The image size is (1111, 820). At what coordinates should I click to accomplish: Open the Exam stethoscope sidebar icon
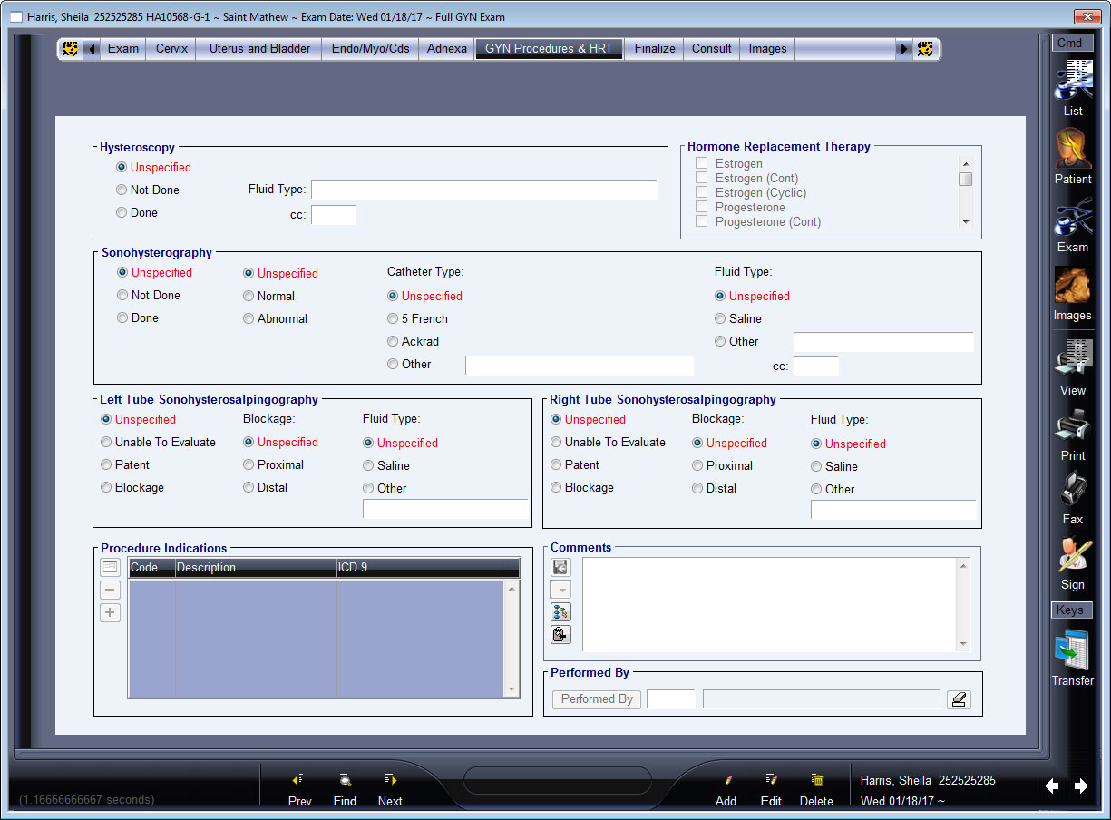pyautogui.click(x=1073, y=218)
